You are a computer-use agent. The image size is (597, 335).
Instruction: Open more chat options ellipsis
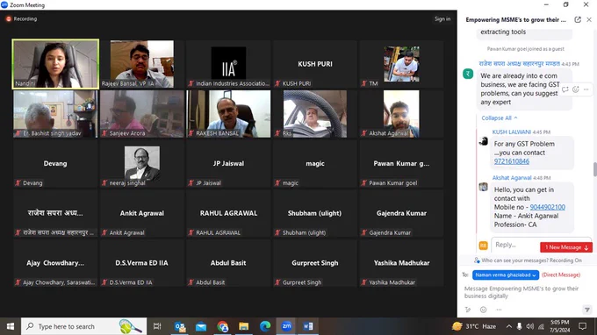[x=500, y=310]
